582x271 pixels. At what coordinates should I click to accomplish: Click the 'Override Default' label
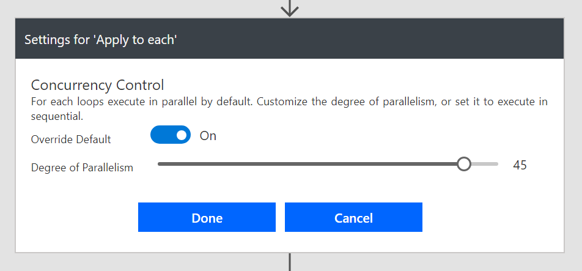71,139
